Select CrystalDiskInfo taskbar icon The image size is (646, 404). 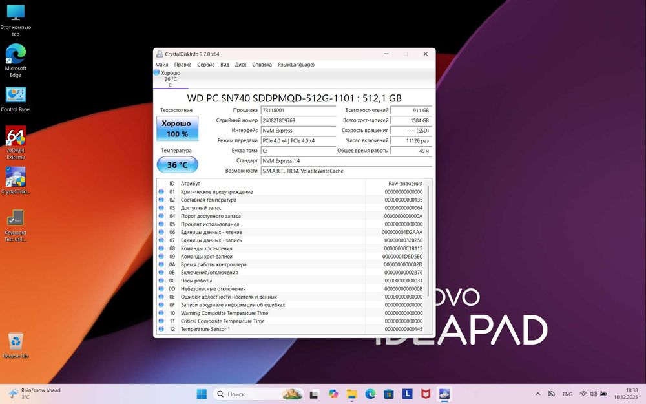[x=444, y=394]
